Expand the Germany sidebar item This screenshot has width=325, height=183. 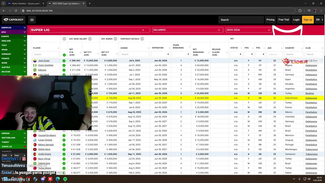pyautogui.click(x=13, y=54)
